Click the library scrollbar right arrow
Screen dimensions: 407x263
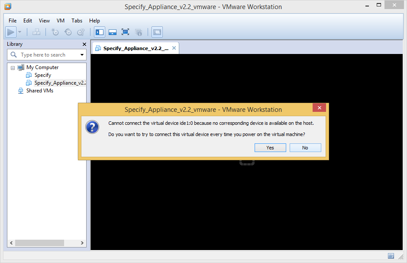point(82,243)
